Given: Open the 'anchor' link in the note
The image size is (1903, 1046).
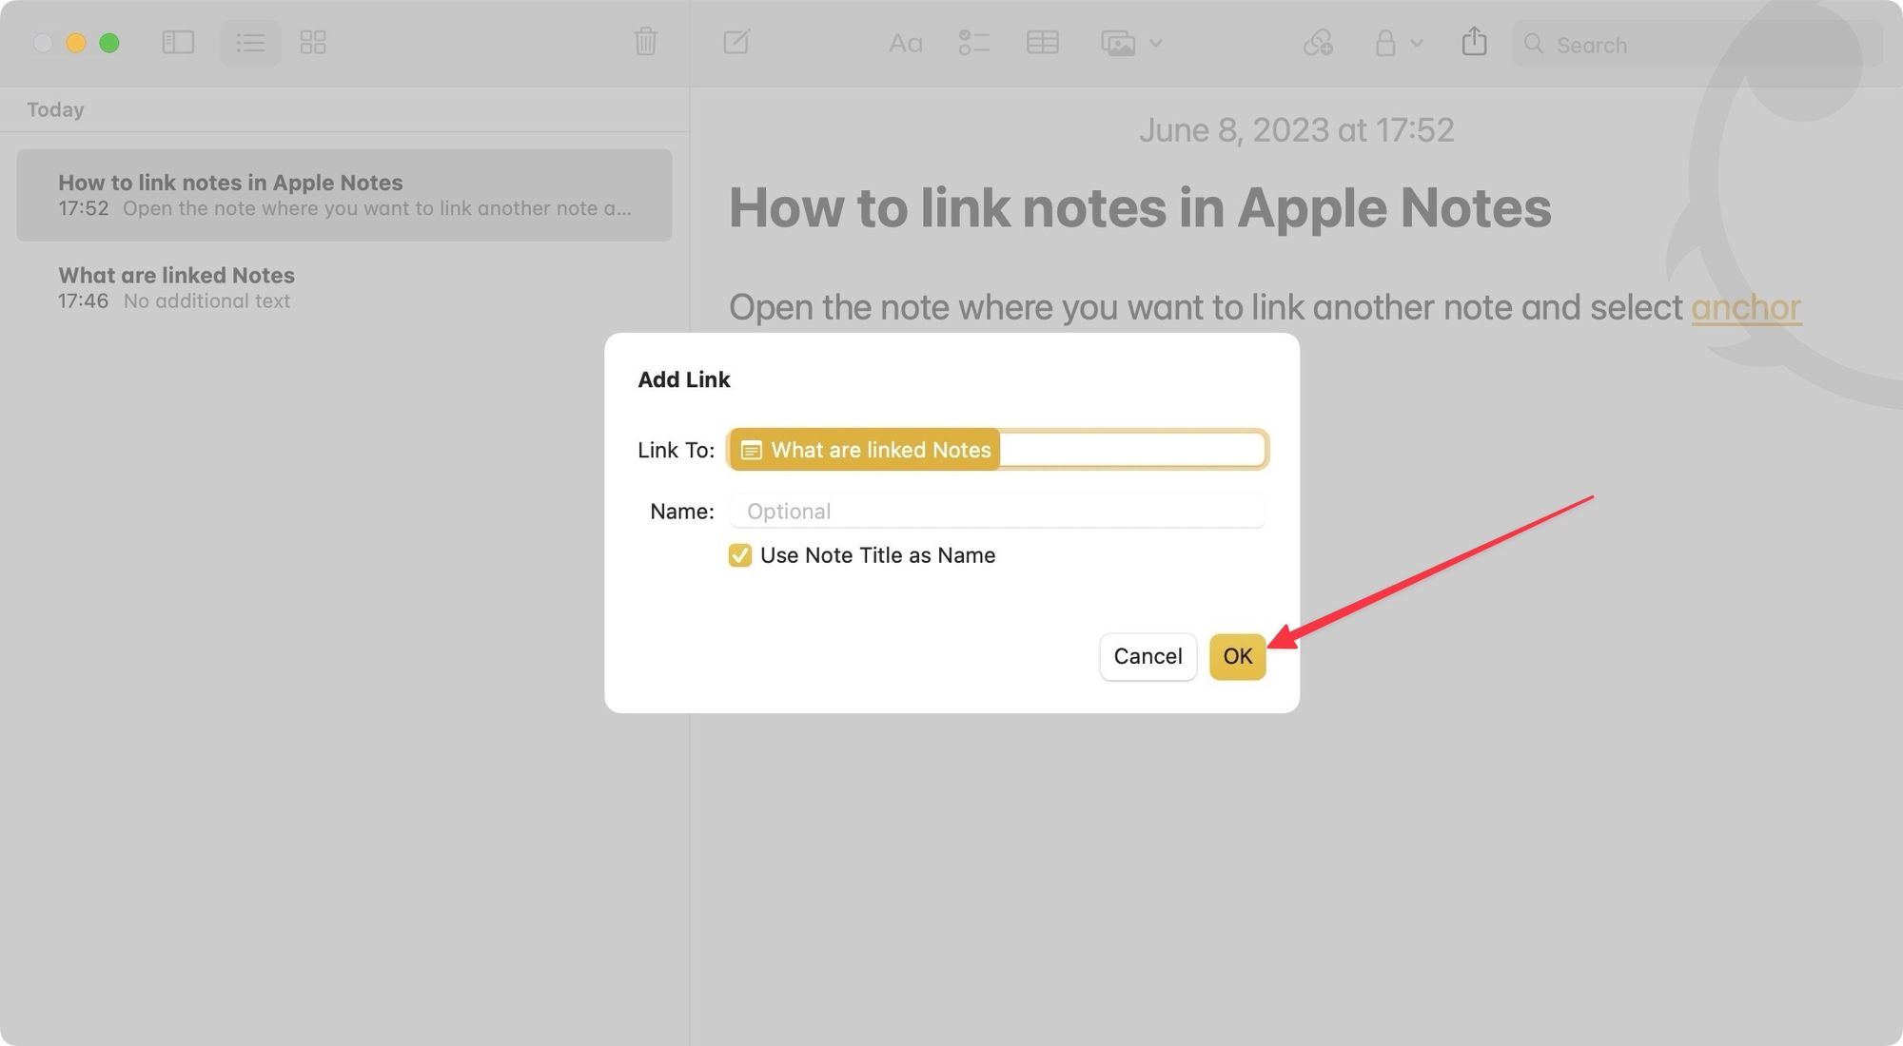Looking at the screenshot, I should [1745, 307].
